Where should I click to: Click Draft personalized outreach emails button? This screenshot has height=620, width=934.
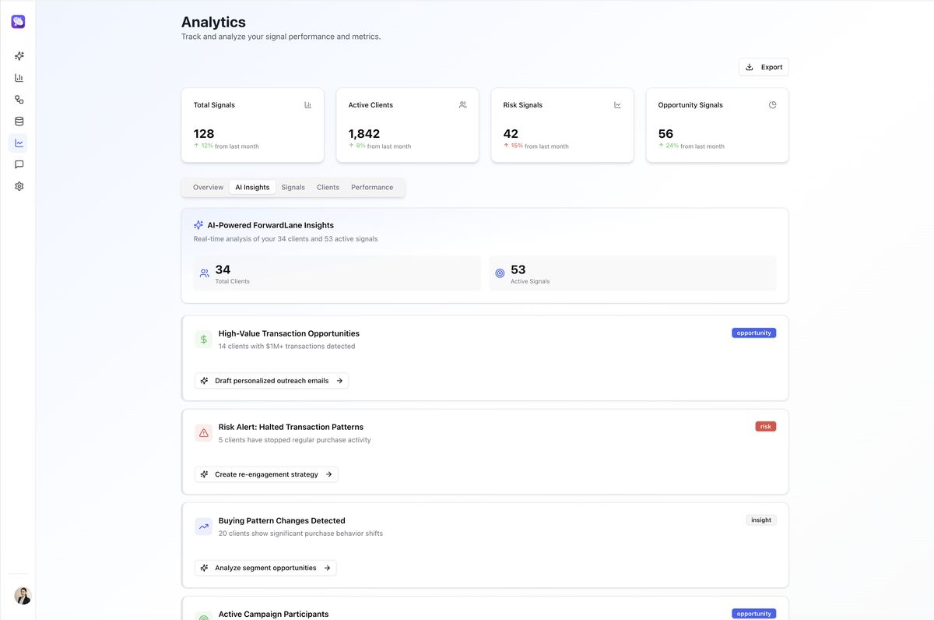pyautogui.click(x=272, y=381)
